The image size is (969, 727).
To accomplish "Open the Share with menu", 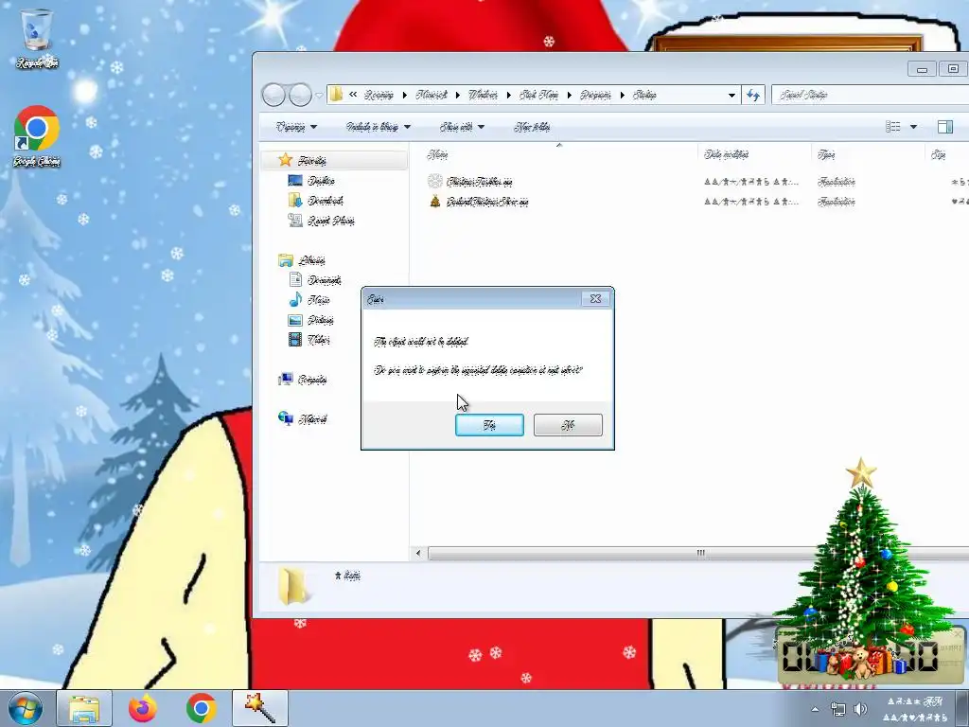I will pos(462,127).
